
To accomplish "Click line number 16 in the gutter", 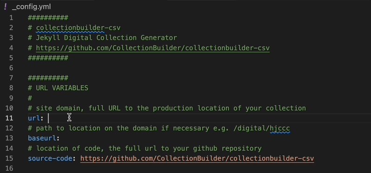I will (9, 168).
